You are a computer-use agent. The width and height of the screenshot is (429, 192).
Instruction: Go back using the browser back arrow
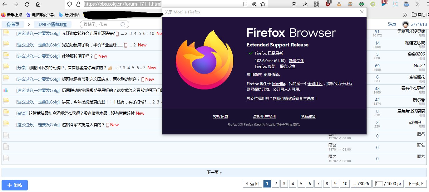(5, 4)
